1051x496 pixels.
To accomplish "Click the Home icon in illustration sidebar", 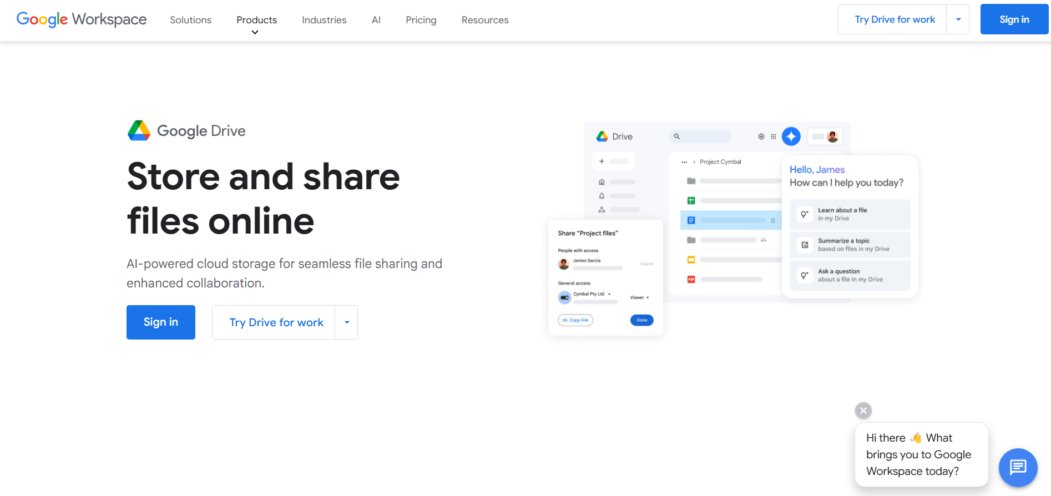I will [602, 182].
